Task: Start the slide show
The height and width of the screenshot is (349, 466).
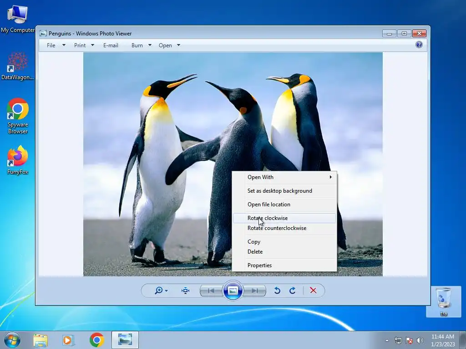Action: click(233, 290)
